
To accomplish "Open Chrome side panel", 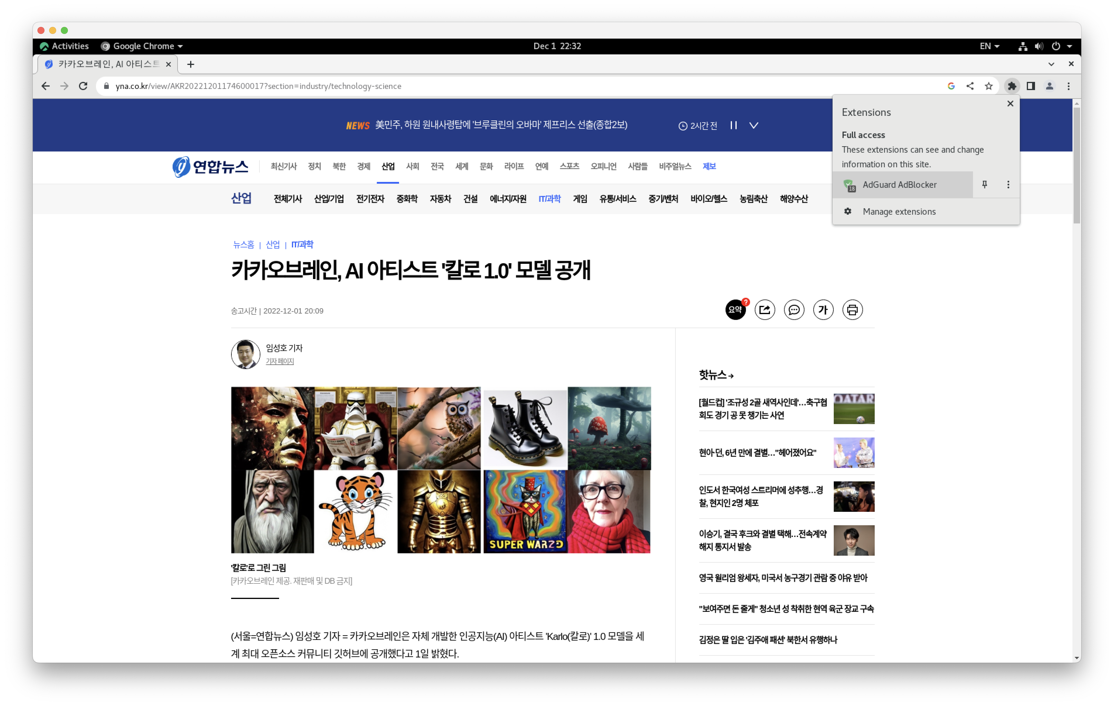I will (x=1031, y=86).
